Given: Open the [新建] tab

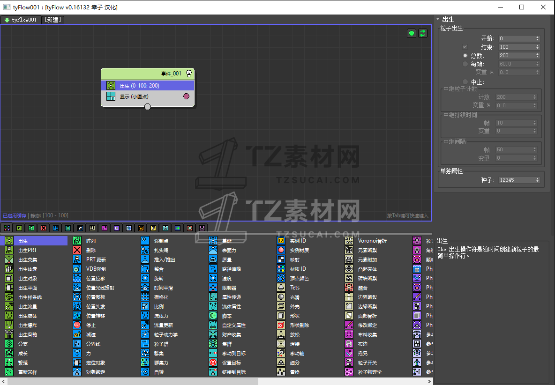Looking at the screenshot, I should 53,20.
